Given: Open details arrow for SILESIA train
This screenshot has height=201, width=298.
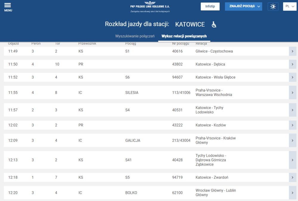Looking at the screenshot, I should point(293,93).
